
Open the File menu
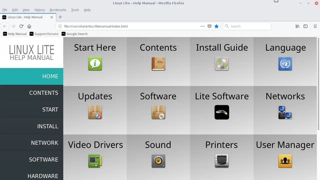point(5,10)
